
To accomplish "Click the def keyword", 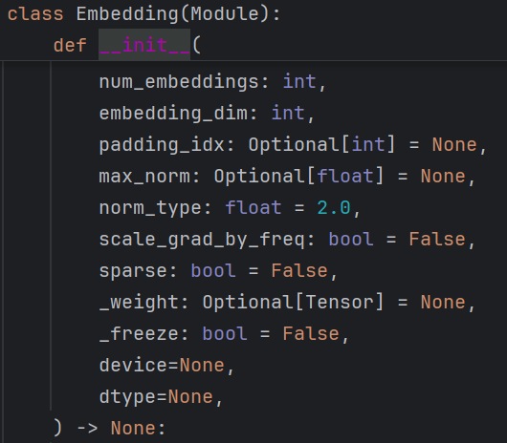I will 70,45.
